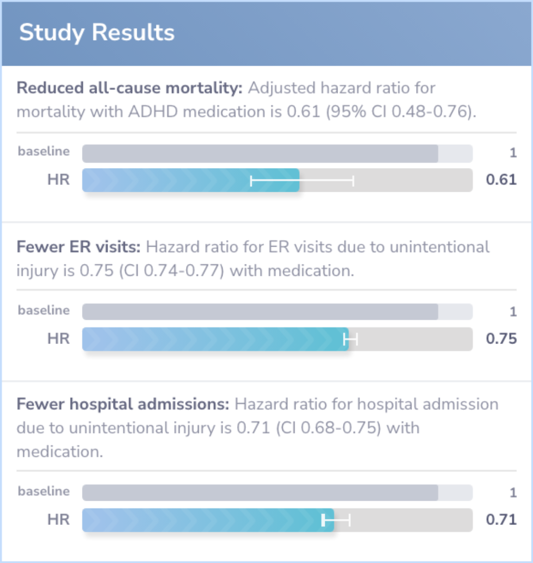Click the mortality baseline gray bar
Screen dimensions: 533x563
[260, 154]
